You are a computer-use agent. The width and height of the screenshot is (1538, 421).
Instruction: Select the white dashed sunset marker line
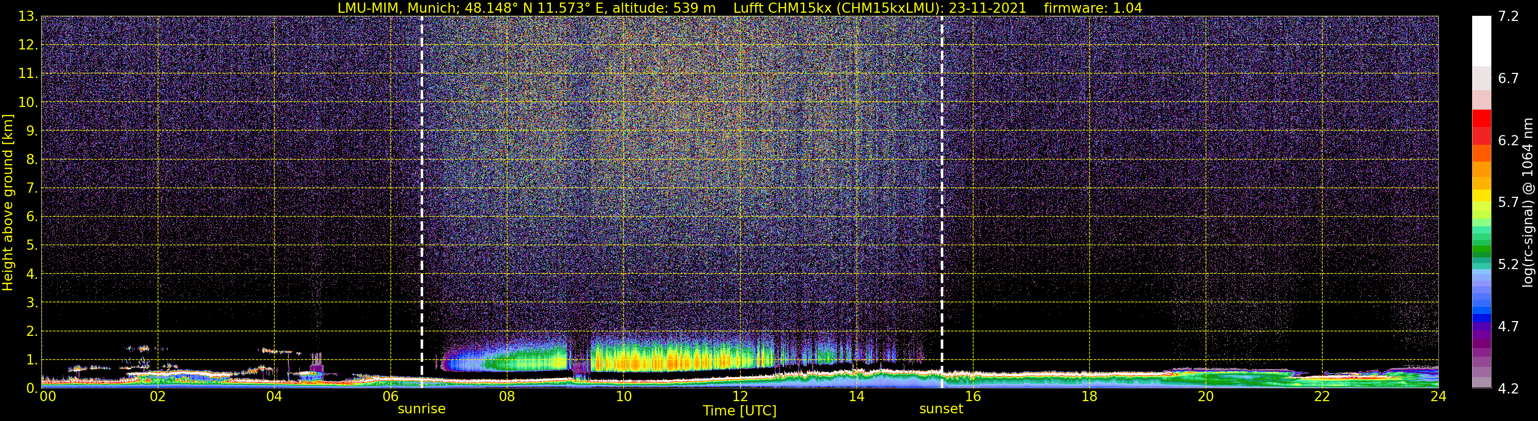point(942,202)
